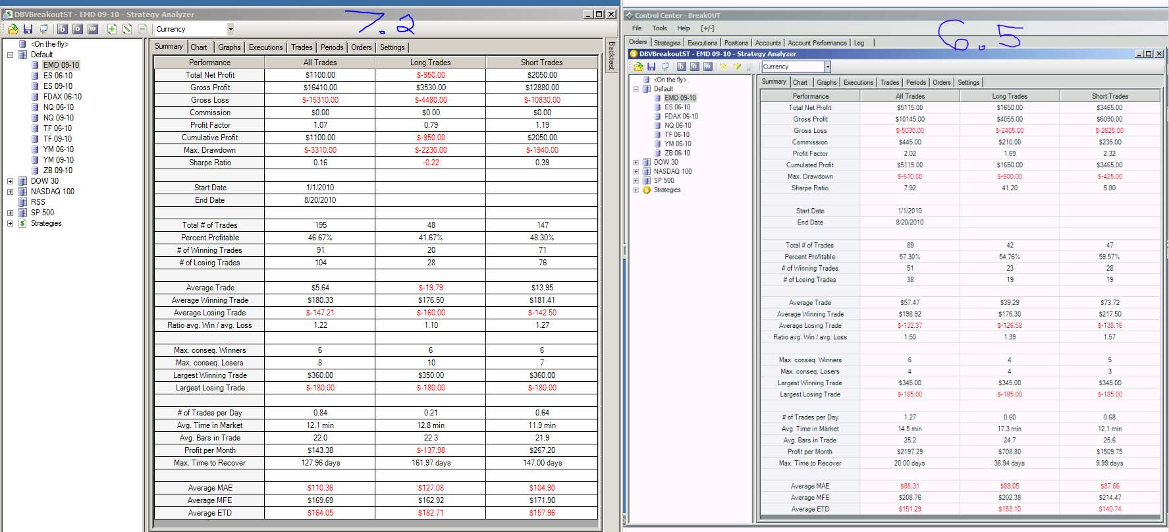
Task: Toggle the 'o' optimize button in 7.2 window
Action: coord(78,29)
